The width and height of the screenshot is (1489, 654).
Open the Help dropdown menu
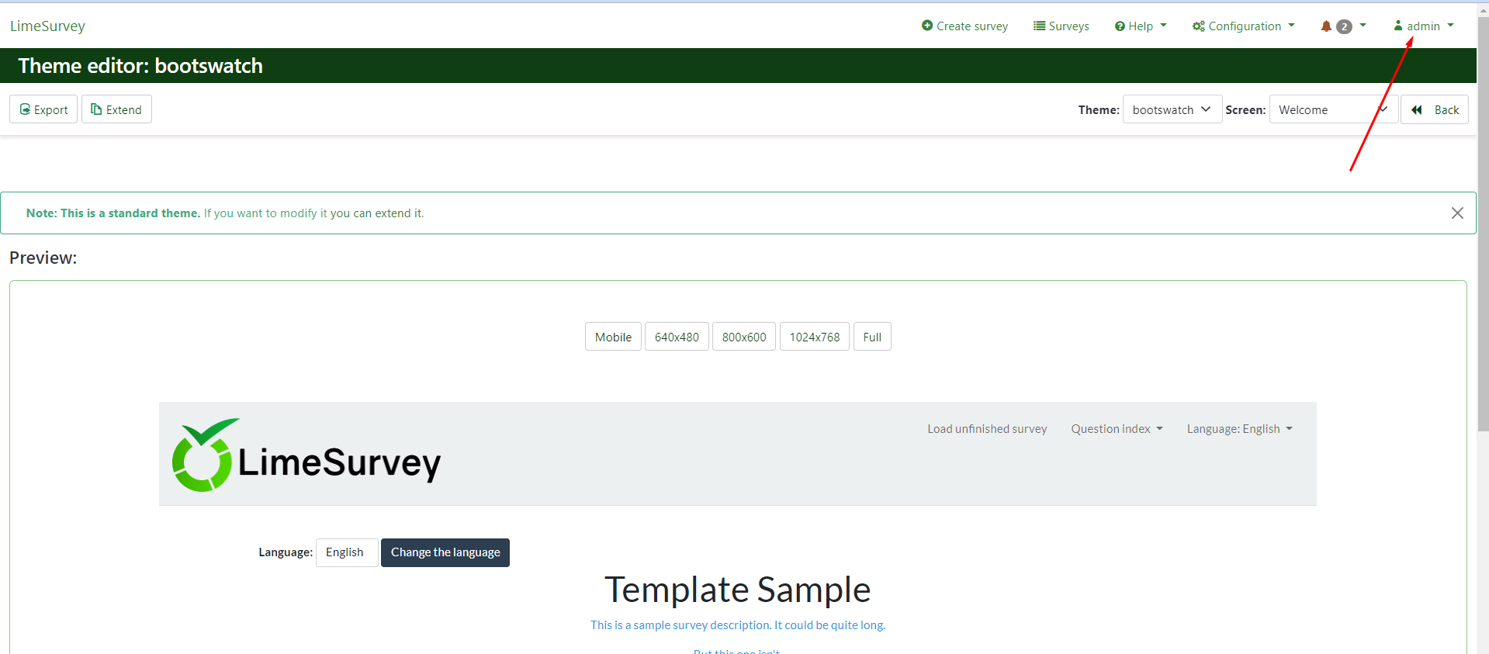1141,26
